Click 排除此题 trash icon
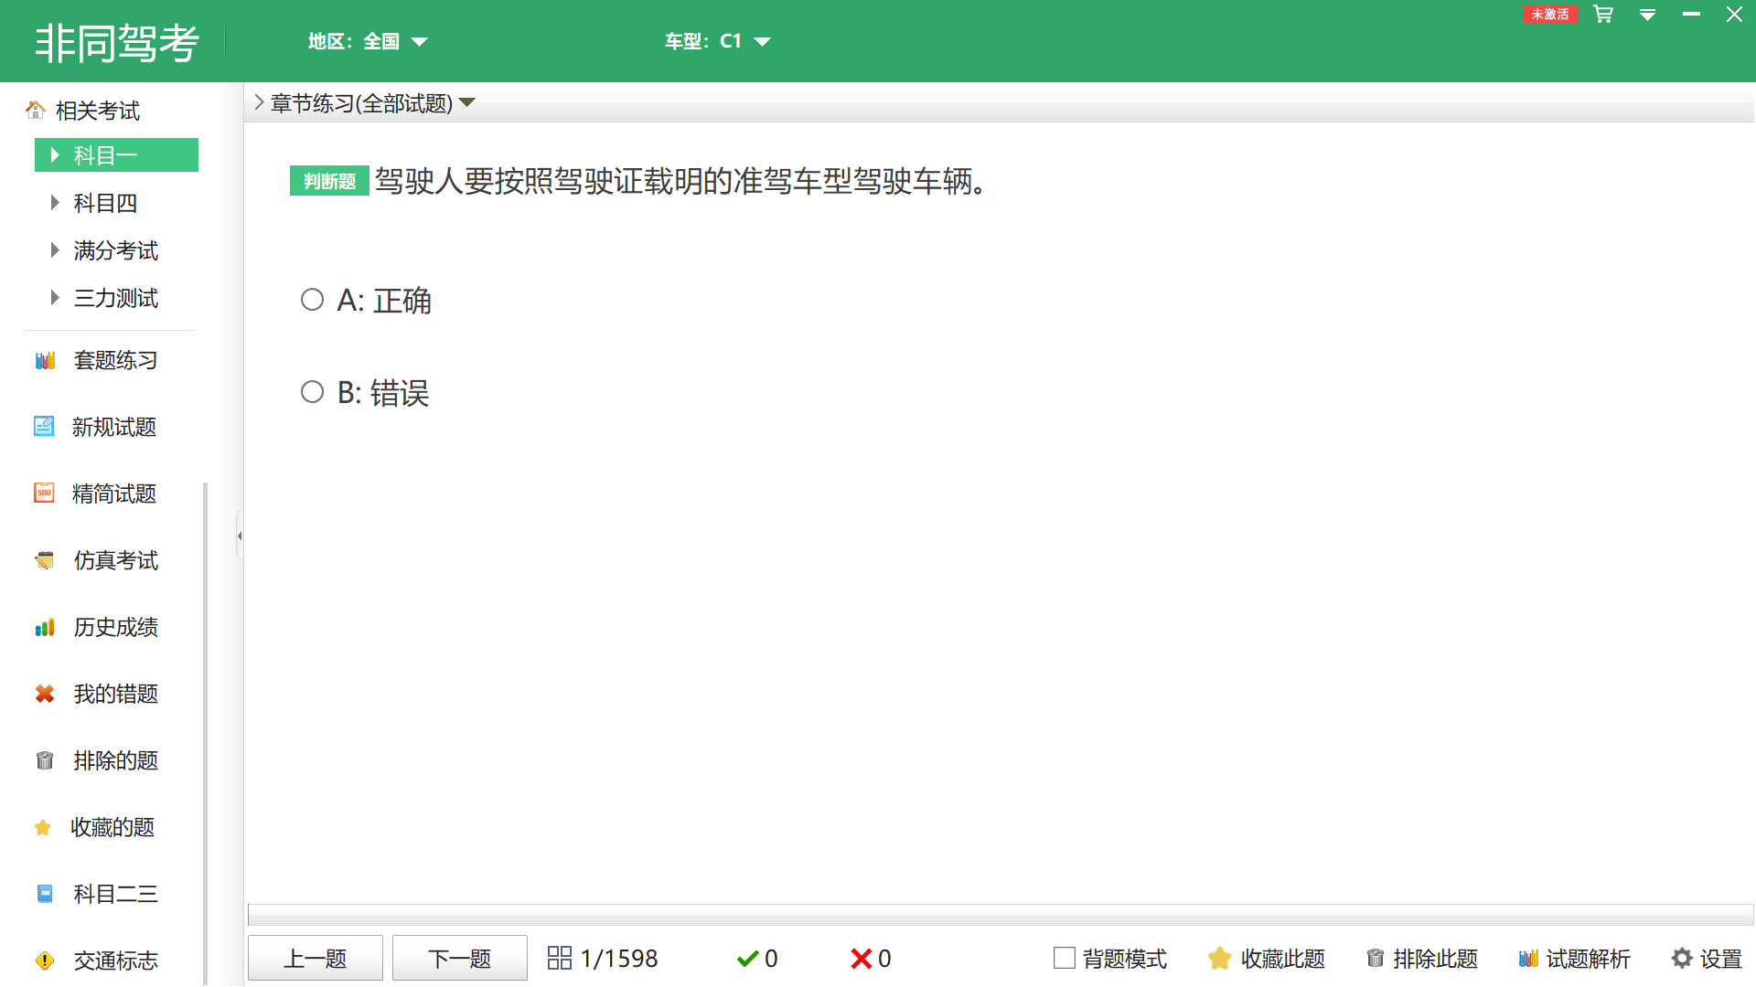The height and width of the screenshot is (987, 1756). pos(1375,959)
